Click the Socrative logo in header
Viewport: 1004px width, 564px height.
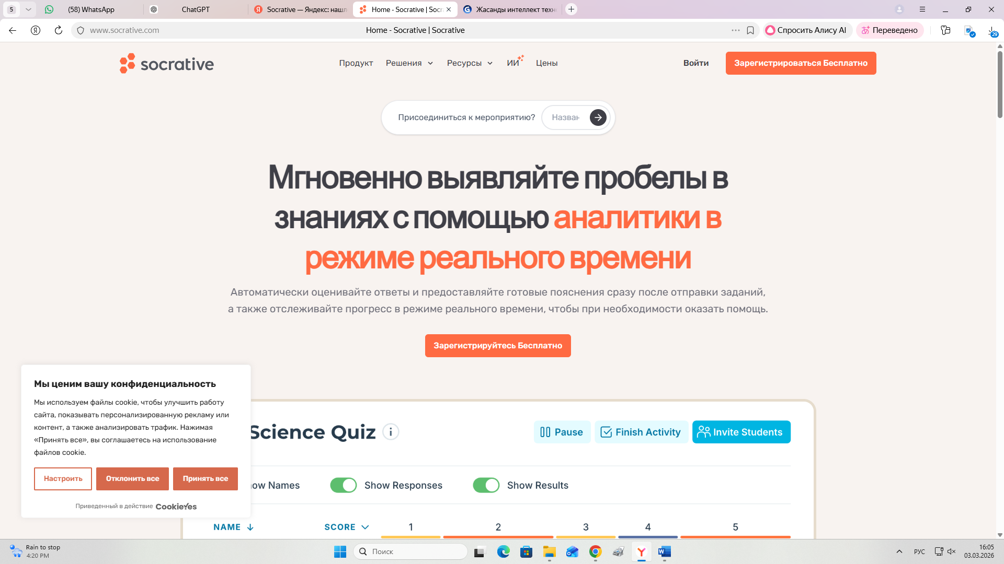[166, 64]
